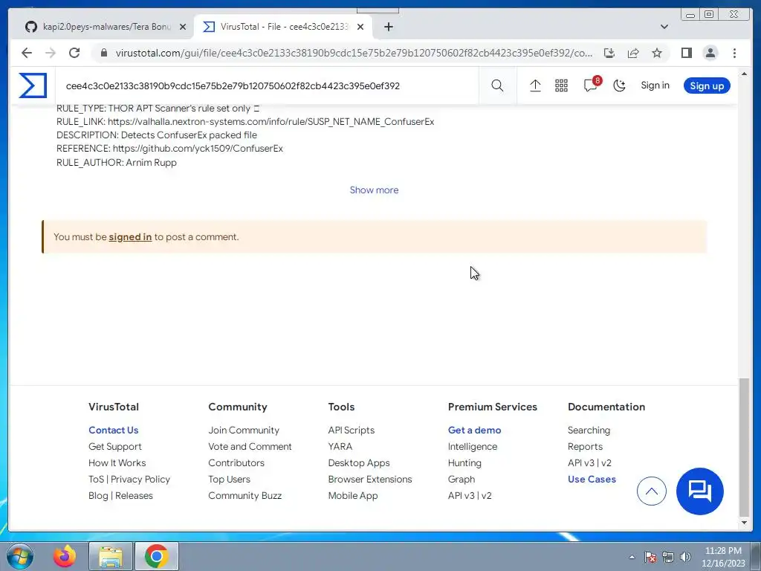The height and width of the screenshot is (571, 761).
Task: Click the browser back arrow
Action: click(27, 53)
